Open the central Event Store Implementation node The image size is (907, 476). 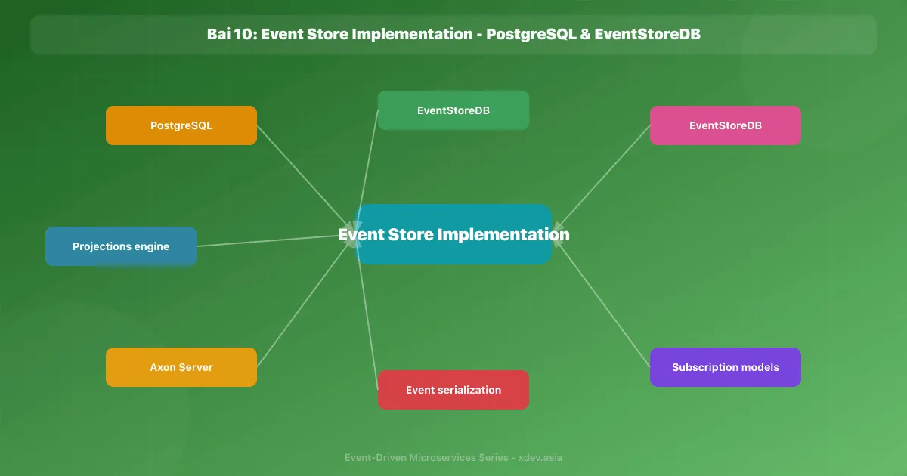[x=453, y=234]
